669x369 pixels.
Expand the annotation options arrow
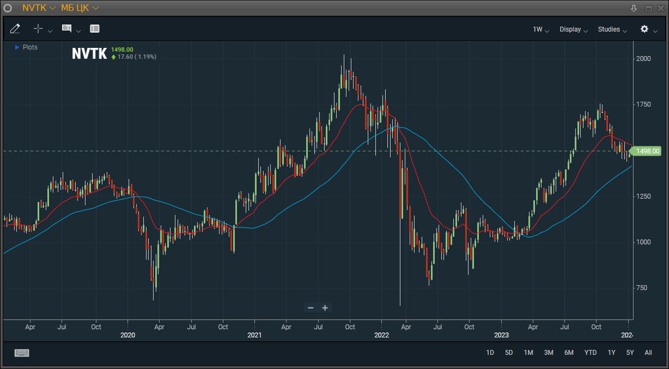point(79,31)
